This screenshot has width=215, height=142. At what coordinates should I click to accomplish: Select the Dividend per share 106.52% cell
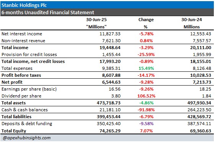[x=146, y=96]
